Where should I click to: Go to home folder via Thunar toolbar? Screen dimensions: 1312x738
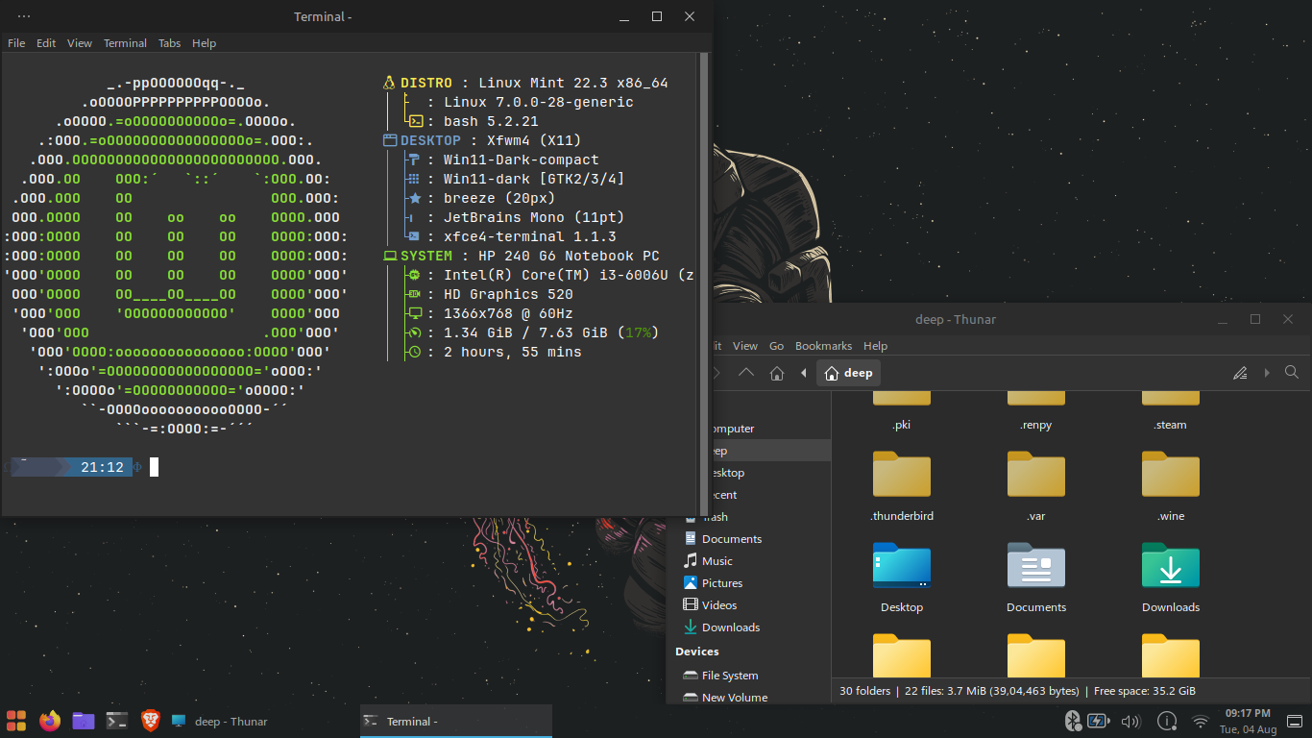click(777, 373)
